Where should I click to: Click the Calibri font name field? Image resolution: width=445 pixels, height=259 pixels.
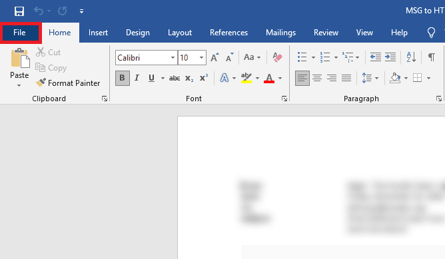coord(142,57)
